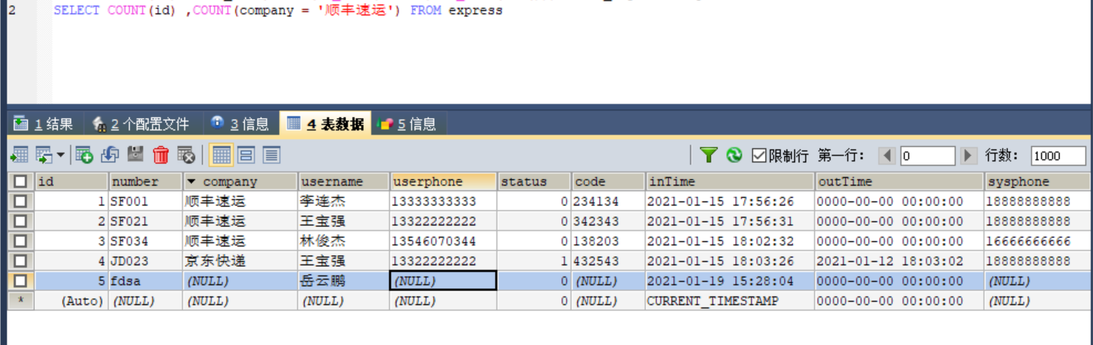Delete selected rows with the red trash icon
This screenshot has width=1093, height=345.
(x=161, y=155)
